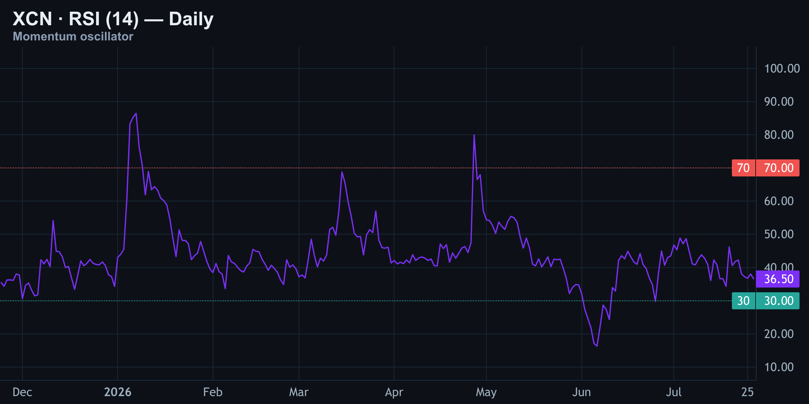
Task: Click the purple 36.50 current value label
Action: point(778,279)
